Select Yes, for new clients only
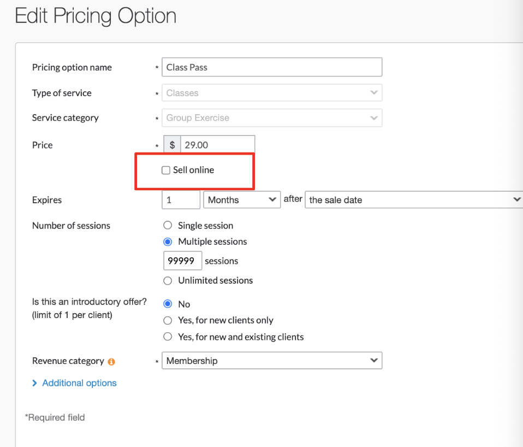 click(x=168, y=320)
